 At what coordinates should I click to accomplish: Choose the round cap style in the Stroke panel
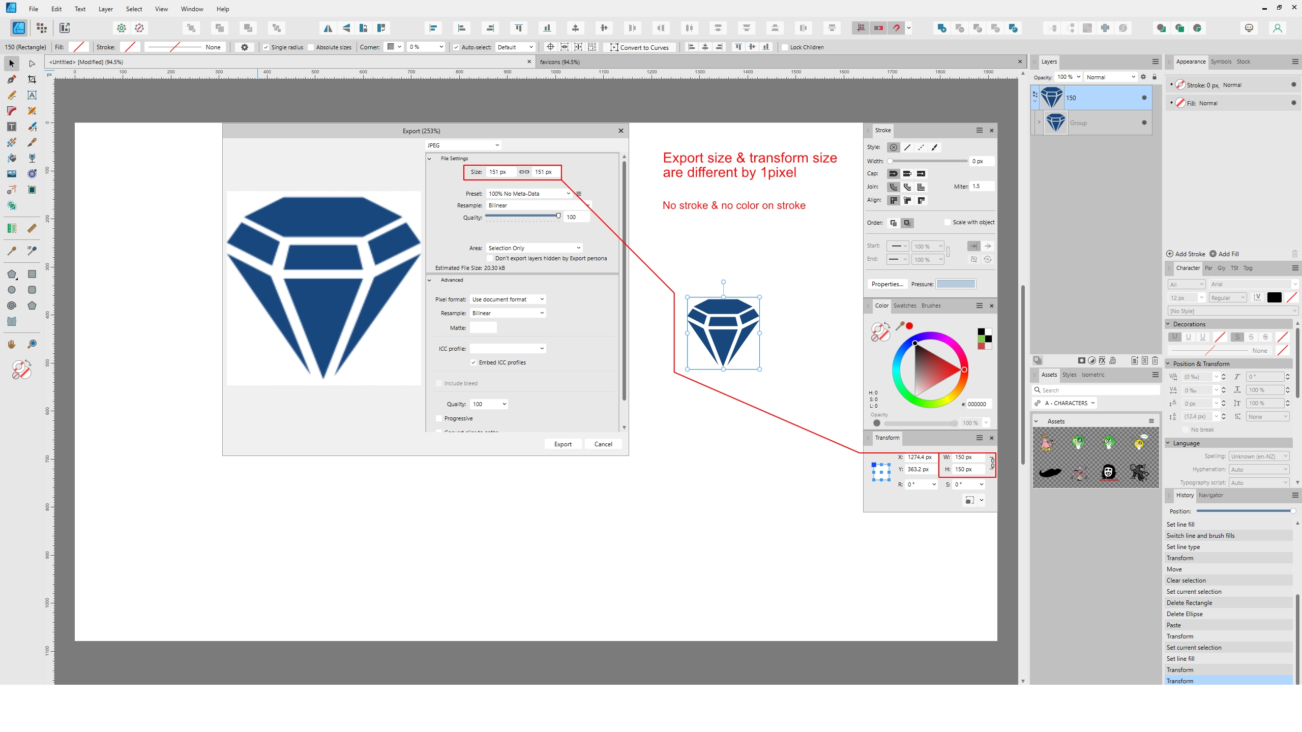click(893, 174)
